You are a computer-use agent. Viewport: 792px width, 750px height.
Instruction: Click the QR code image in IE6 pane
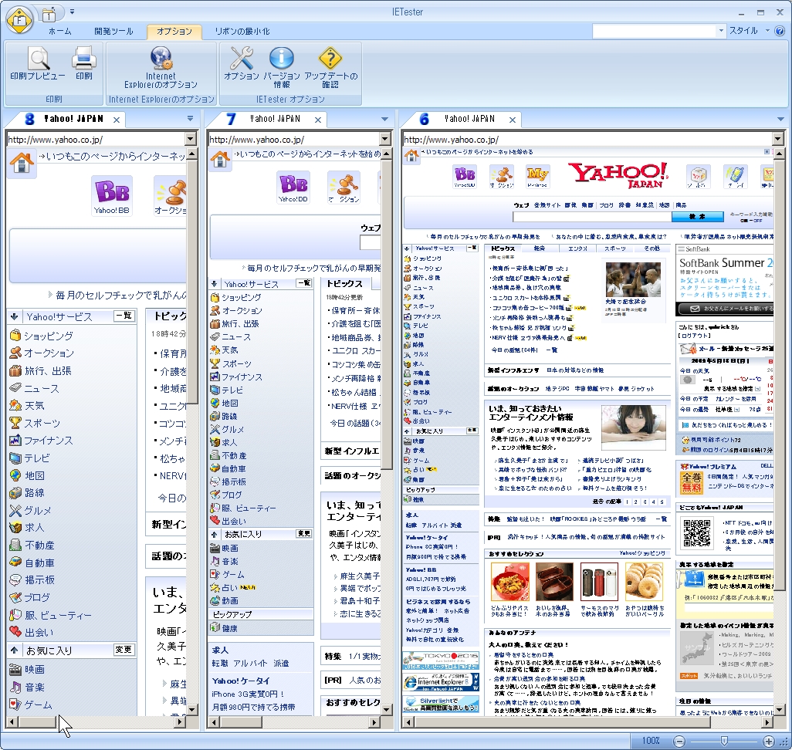pyautogui.click(x=697, y=532)
